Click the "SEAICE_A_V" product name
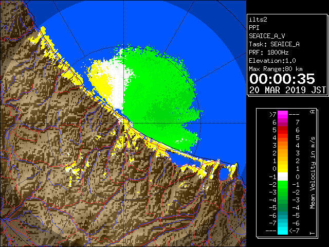329x247 pixels. (267, 36)
